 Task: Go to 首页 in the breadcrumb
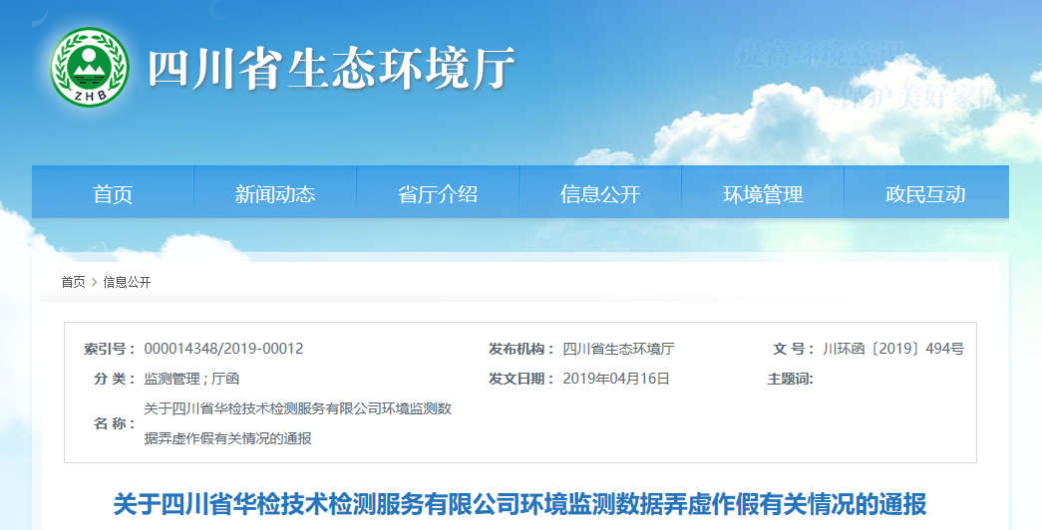coord(73,282)
